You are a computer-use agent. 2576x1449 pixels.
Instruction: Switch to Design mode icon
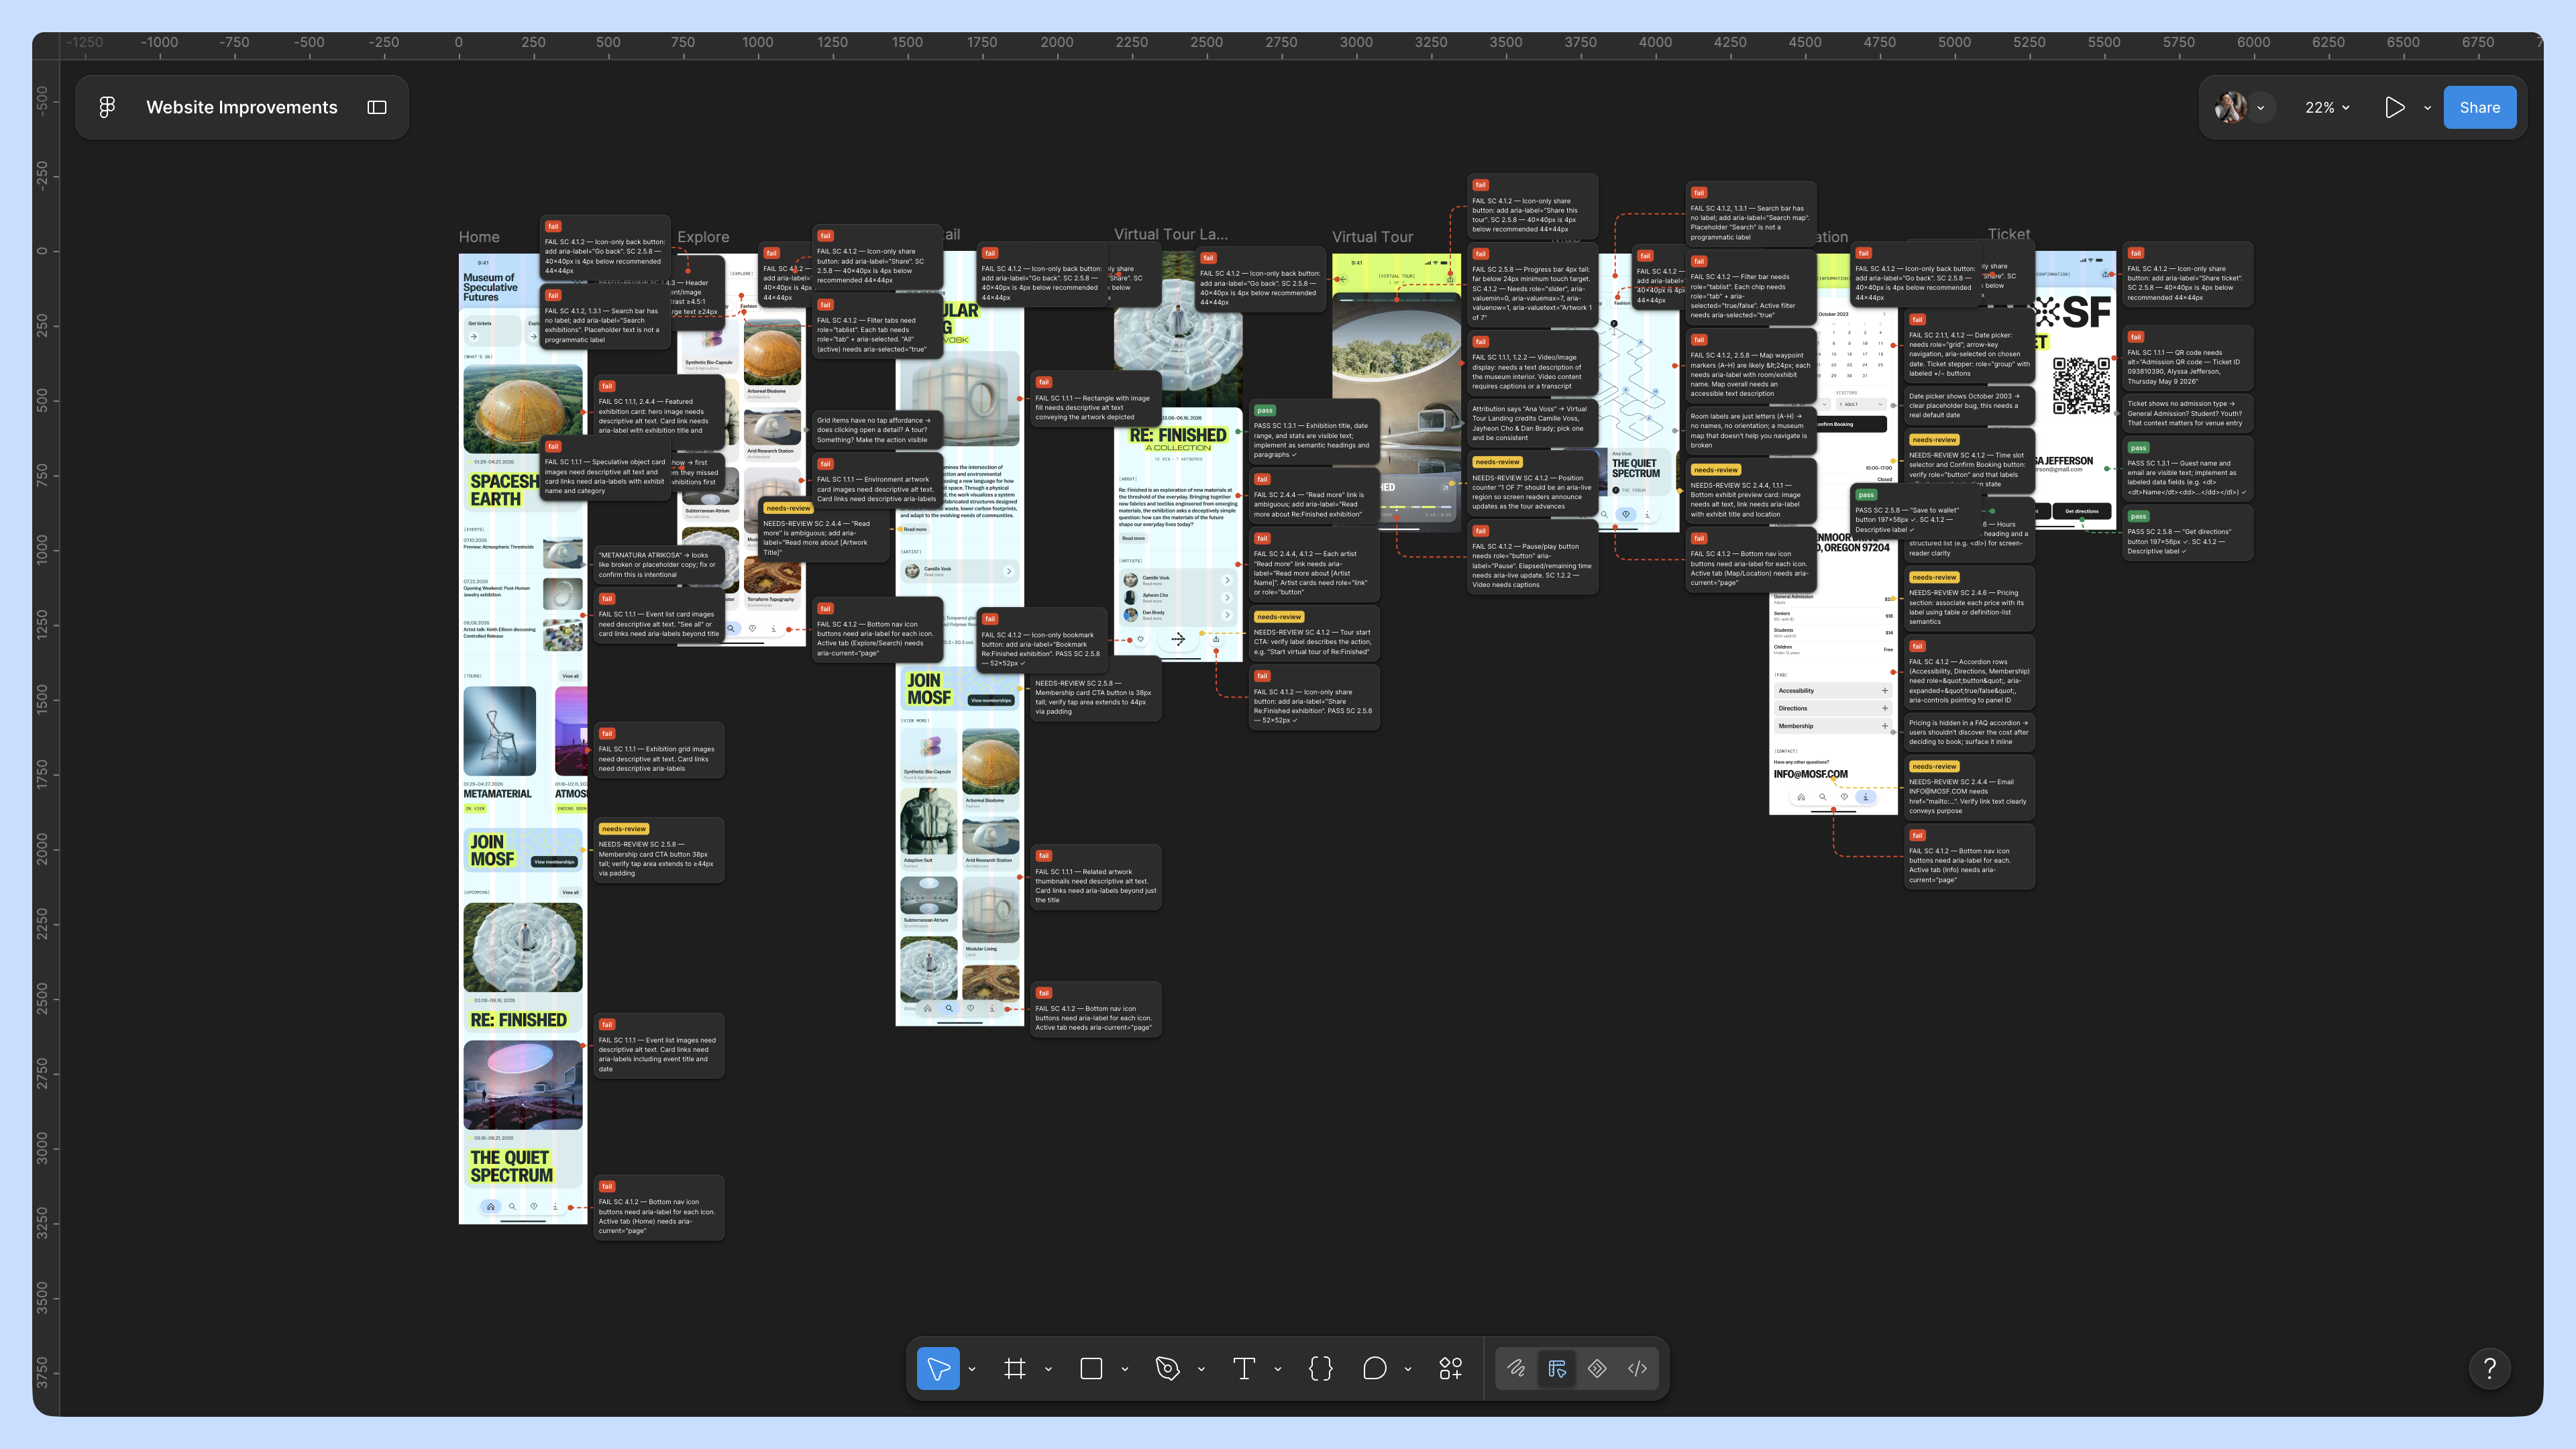click(x=1557, y=1368)
